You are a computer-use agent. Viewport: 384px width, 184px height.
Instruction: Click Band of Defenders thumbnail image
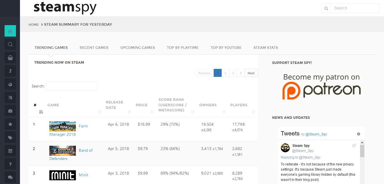coord(62,151)
